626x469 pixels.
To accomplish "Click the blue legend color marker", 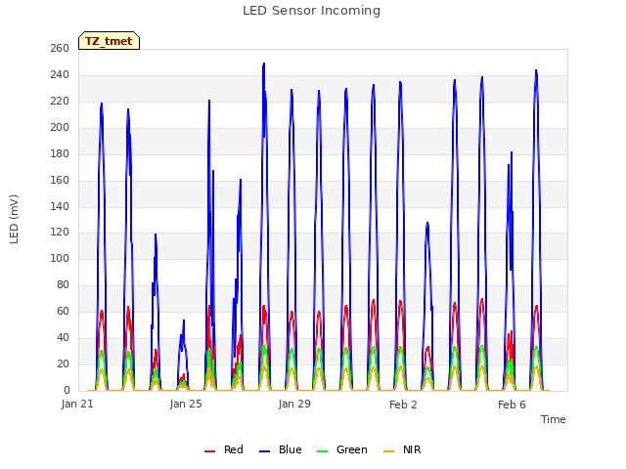I will click(x=264, y=451).
